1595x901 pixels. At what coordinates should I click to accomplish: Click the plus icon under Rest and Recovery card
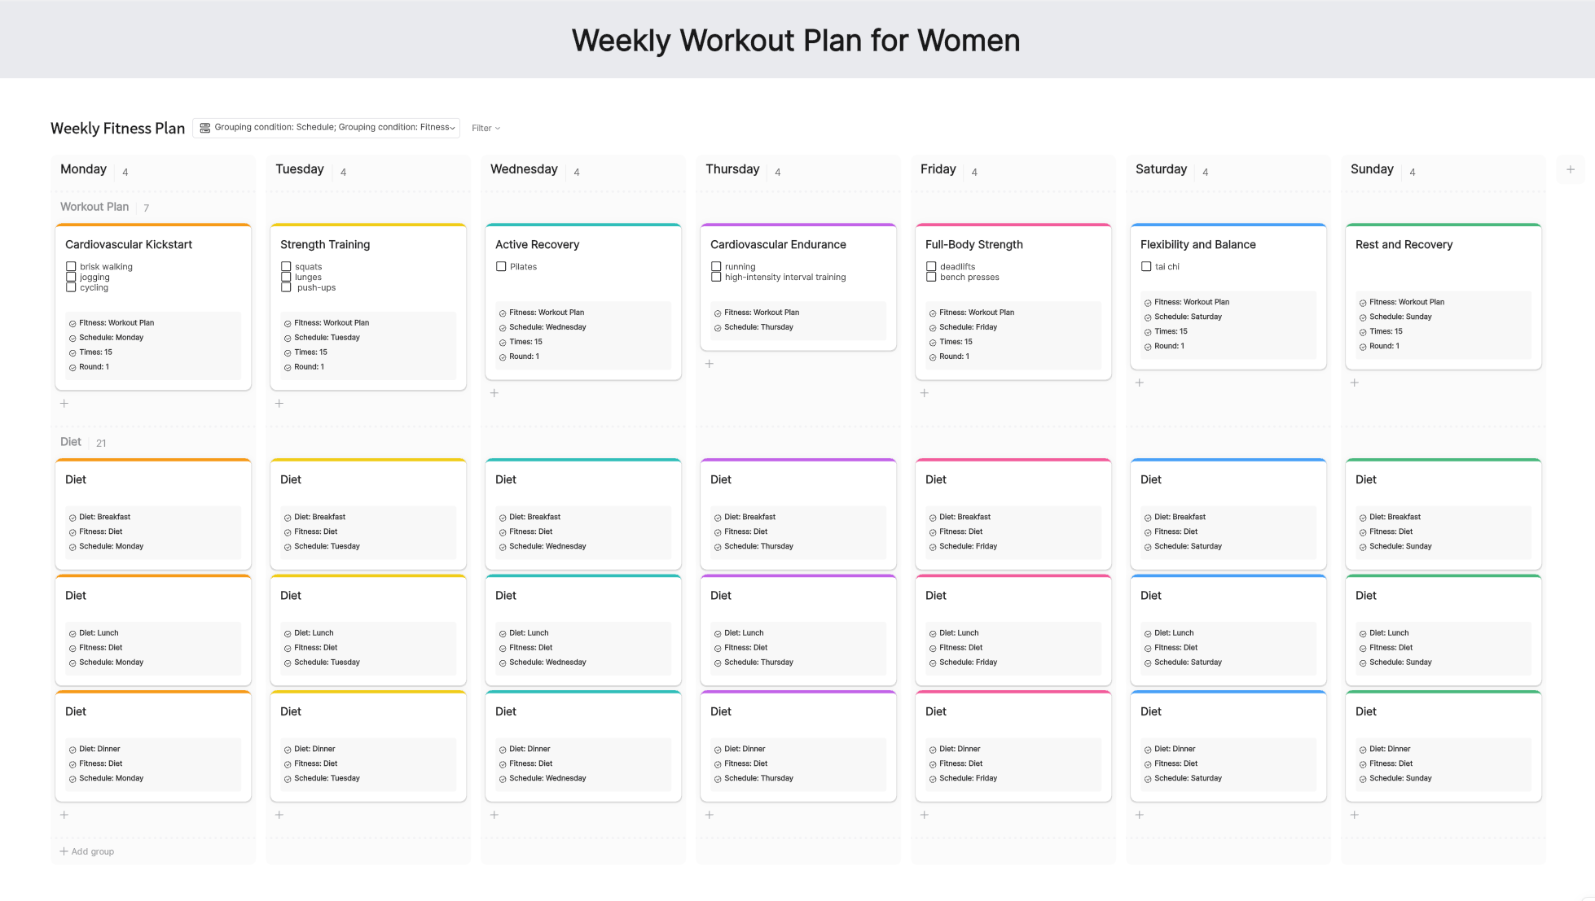pos(1355,383)
